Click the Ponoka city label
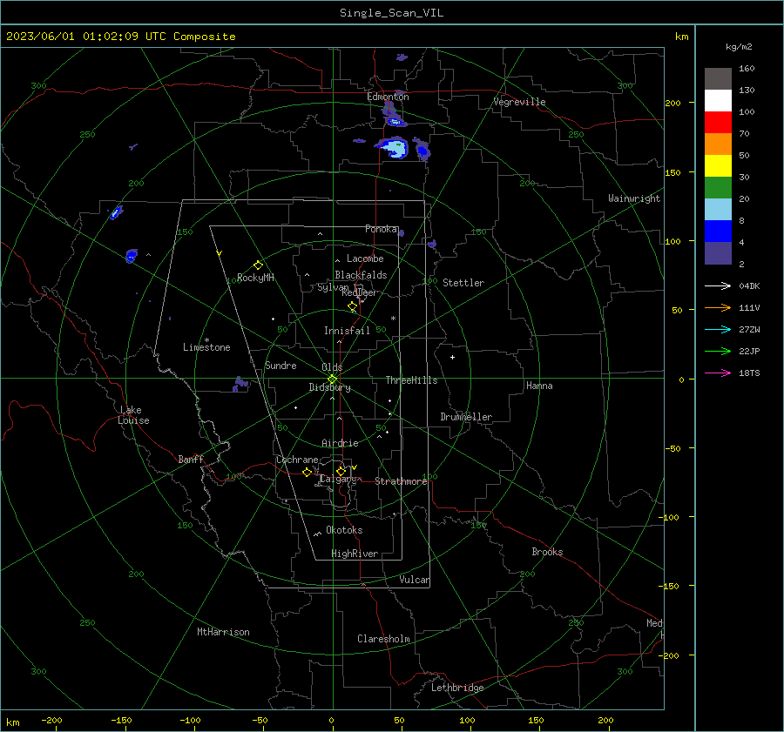The width and height of the screenshot is (784, 732). (381, 229)
